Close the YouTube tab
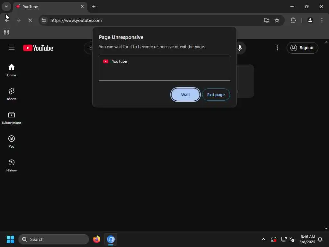Viewport: 329px width, 247px height. pyautogui.click(x=82, y=6)
